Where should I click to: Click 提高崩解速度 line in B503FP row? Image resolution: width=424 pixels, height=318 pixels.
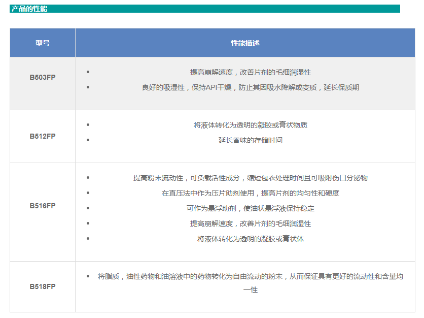click(251, 72)
